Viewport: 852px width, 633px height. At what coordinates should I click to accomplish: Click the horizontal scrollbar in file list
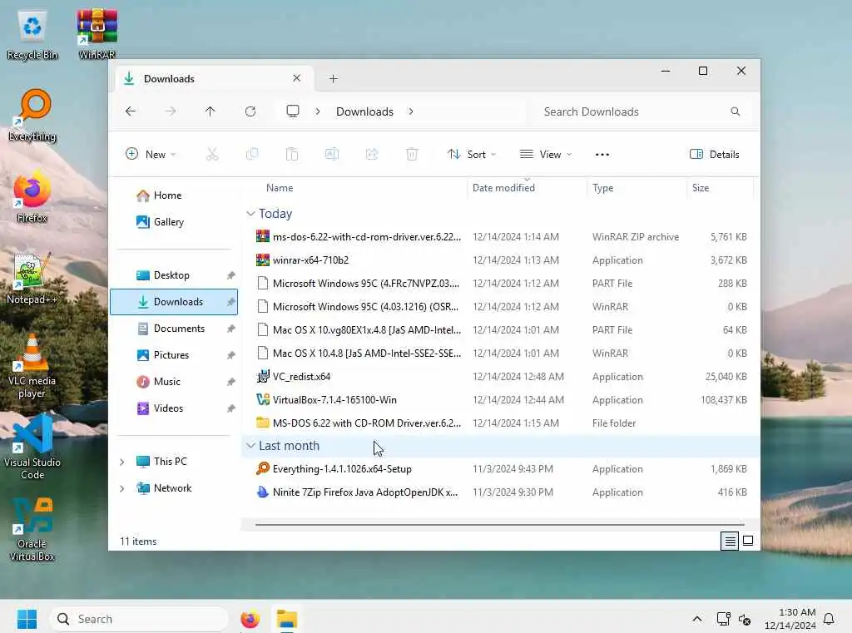499,525
